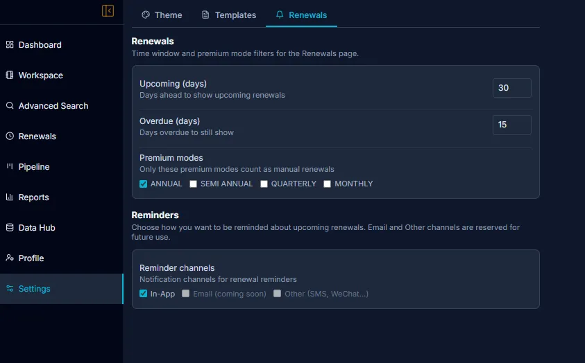Click the Reports bar chart icon
Image resolution: width=585 pixels, height=363 pixels.
[x=10, y=197]
